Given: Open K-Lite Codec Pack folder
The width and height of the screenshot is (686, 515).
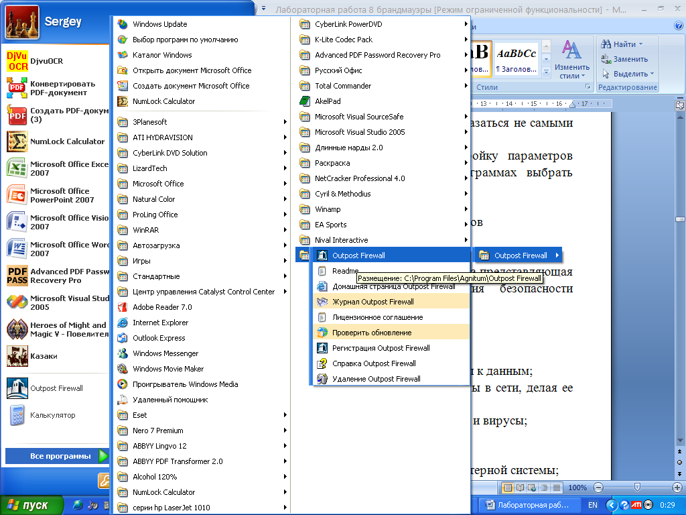Looking at the screenshot, I should click(x=383, y=40).
